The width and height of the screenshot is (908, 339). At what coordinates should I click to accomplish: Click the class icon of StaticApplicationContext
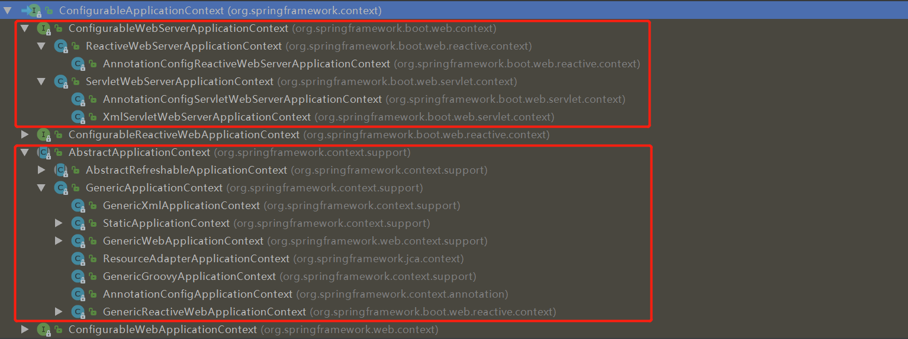pos(78,223)
